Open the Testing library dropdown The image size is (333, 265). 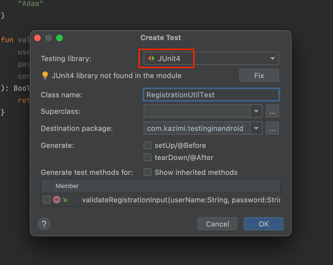[x=272, y=58]
